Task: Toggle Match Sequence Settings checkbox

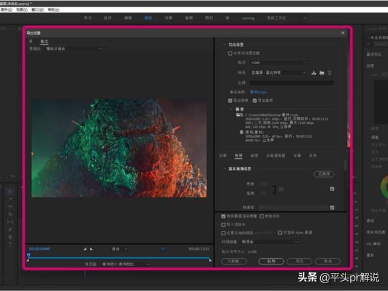Action: pos(230,53)
